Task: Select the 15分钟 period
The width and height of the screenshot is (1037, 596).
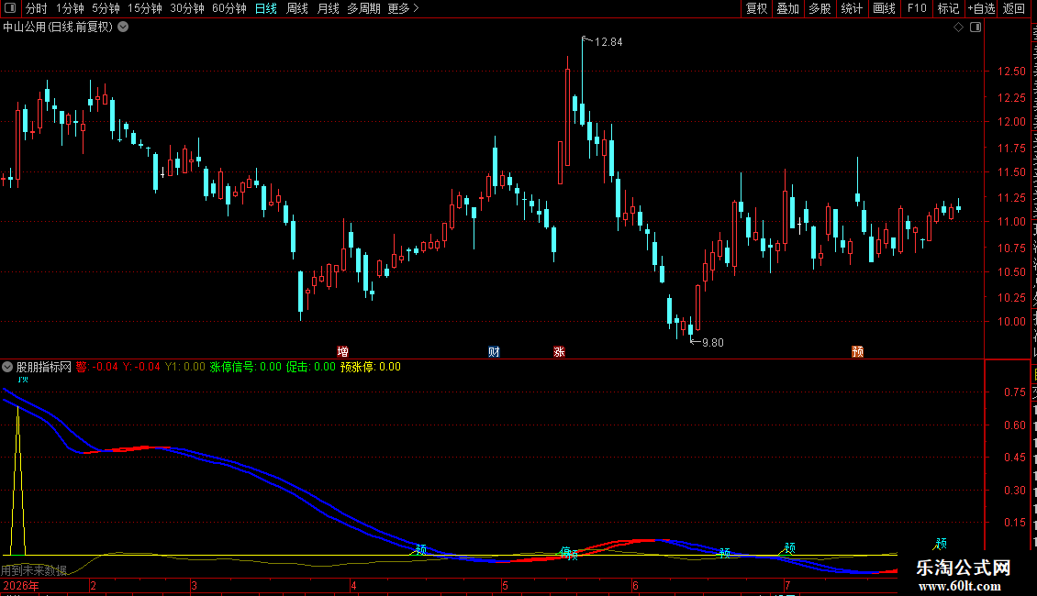Action: [145, 8]
